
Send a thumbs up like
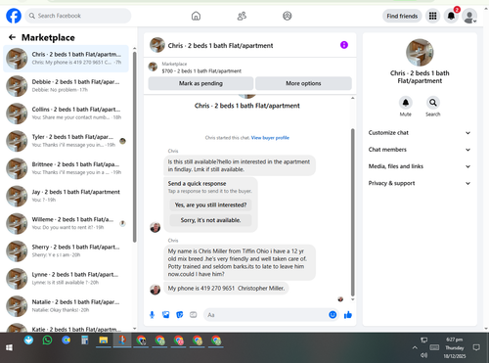pyautogui.click(x=348, y=315)
